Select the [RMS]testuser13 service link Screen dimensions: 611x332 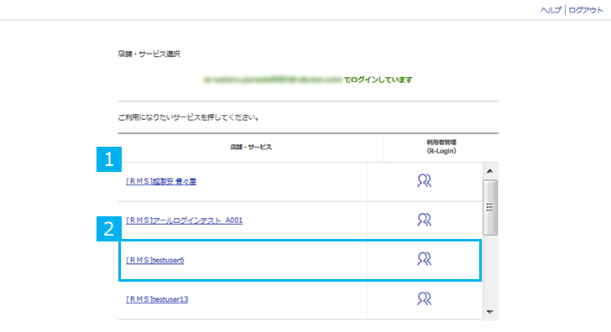pos(157,299)
